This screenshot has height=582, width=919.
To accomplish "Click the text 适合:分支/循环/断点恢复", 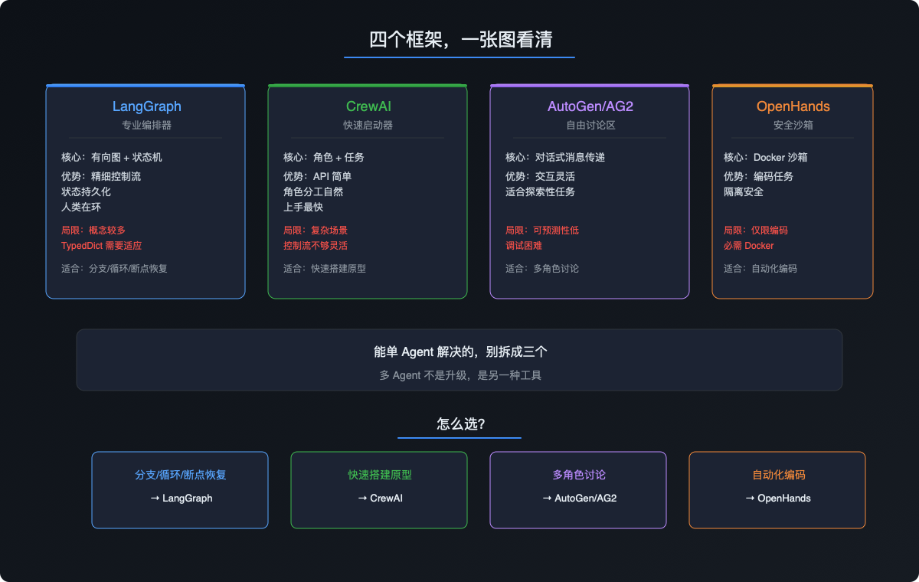I will [114, 269].
